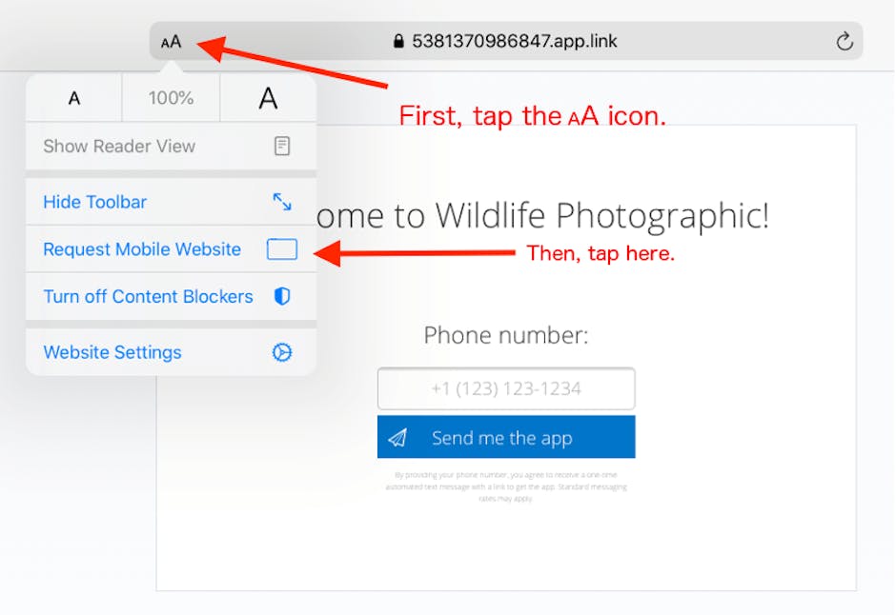Click the URL address bar text
This screenshot has height=615, width=896.
point(515,42)
